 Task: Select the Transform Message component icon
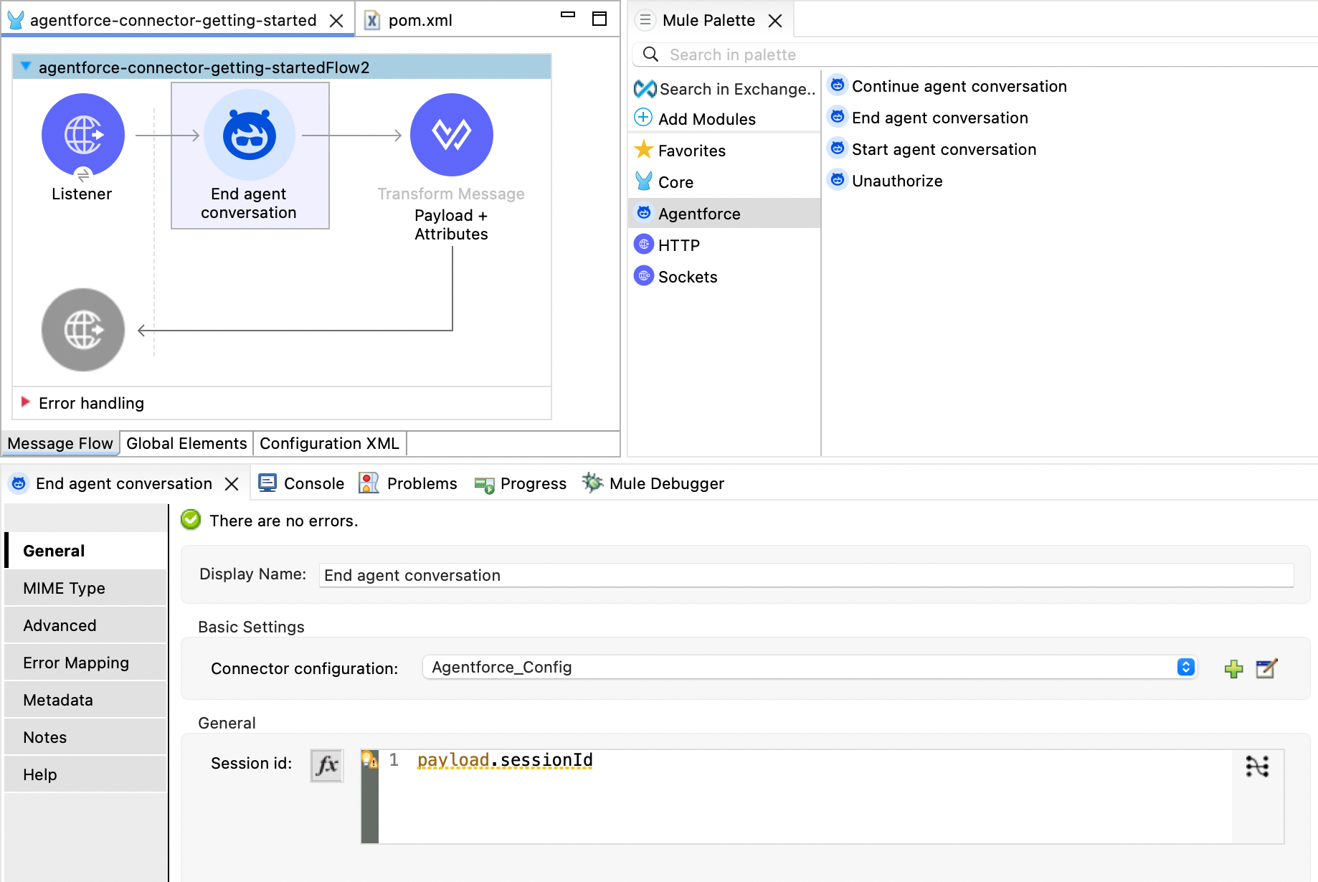[452, 135]
